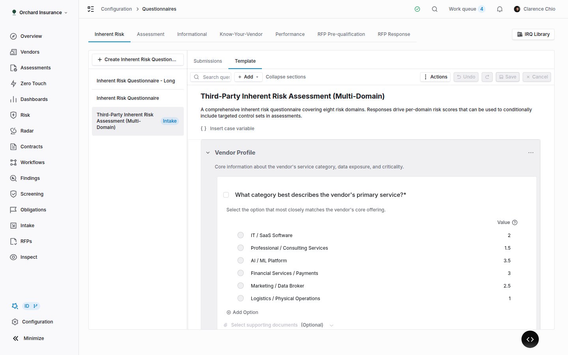Switch to the Inherent Risk tab
Image resolution: width=568 pixels, height=355 pixels.
(109, 34)
